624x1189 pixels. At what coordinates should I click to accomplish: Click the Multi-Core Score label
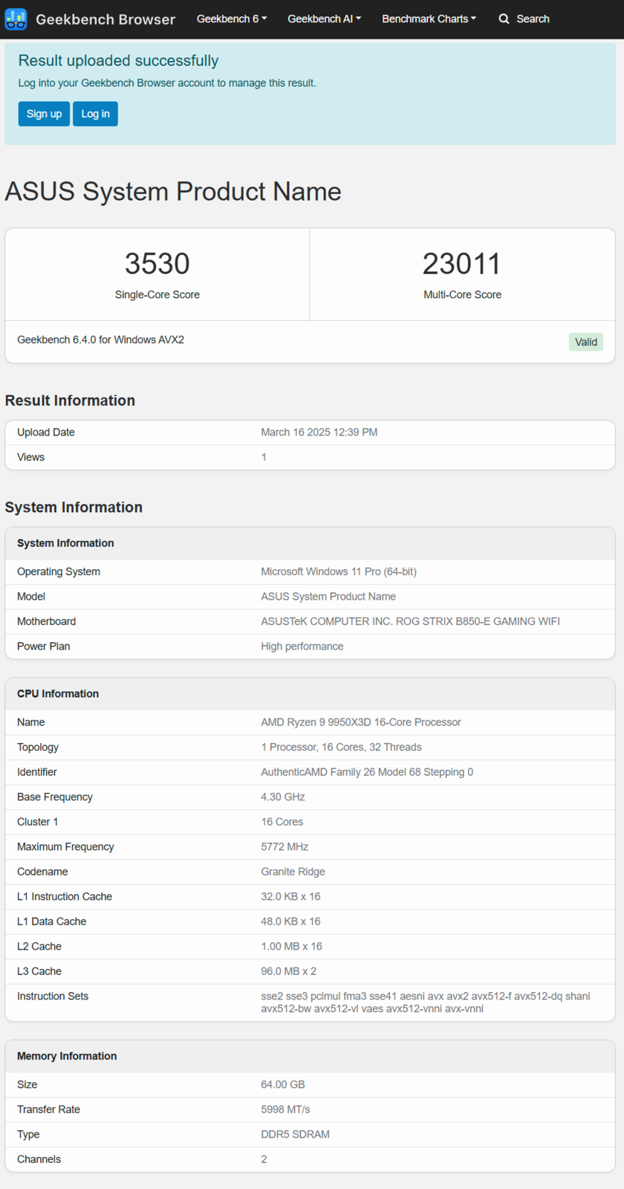[x=462, y=295]
